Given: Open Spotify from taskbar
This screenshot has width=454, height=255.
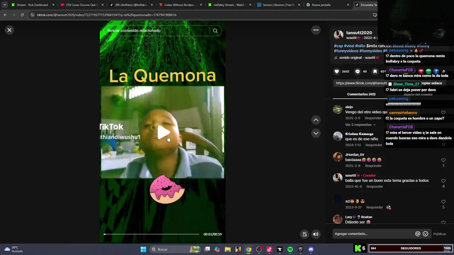Looking at the screenshot, I should pos(290,249).
